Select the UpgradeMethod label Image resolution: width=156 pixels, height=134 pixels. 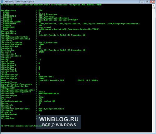9,114
